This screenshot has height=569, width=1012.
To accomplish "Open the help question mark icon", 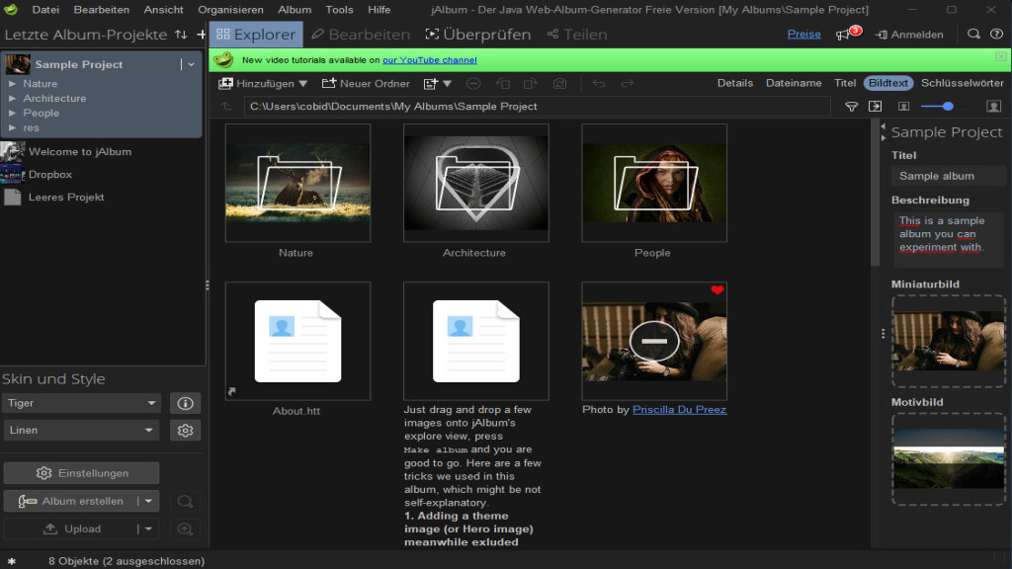I will click(x=995, y=34).
